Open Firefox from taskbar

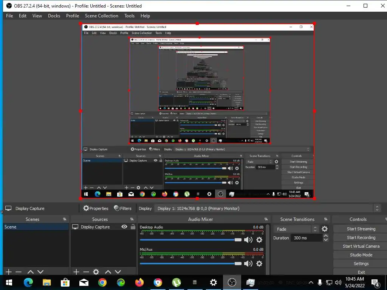[139, 282]
